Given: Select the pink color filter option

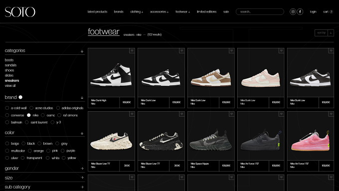Looking at the screenshot, I should coord(48,151).
